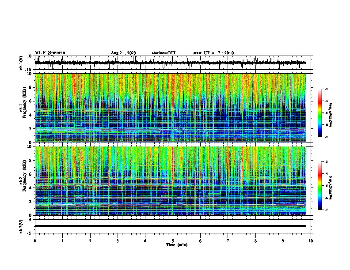Click the "-3" tick on ch.1 colorbar

pos(326,89)
